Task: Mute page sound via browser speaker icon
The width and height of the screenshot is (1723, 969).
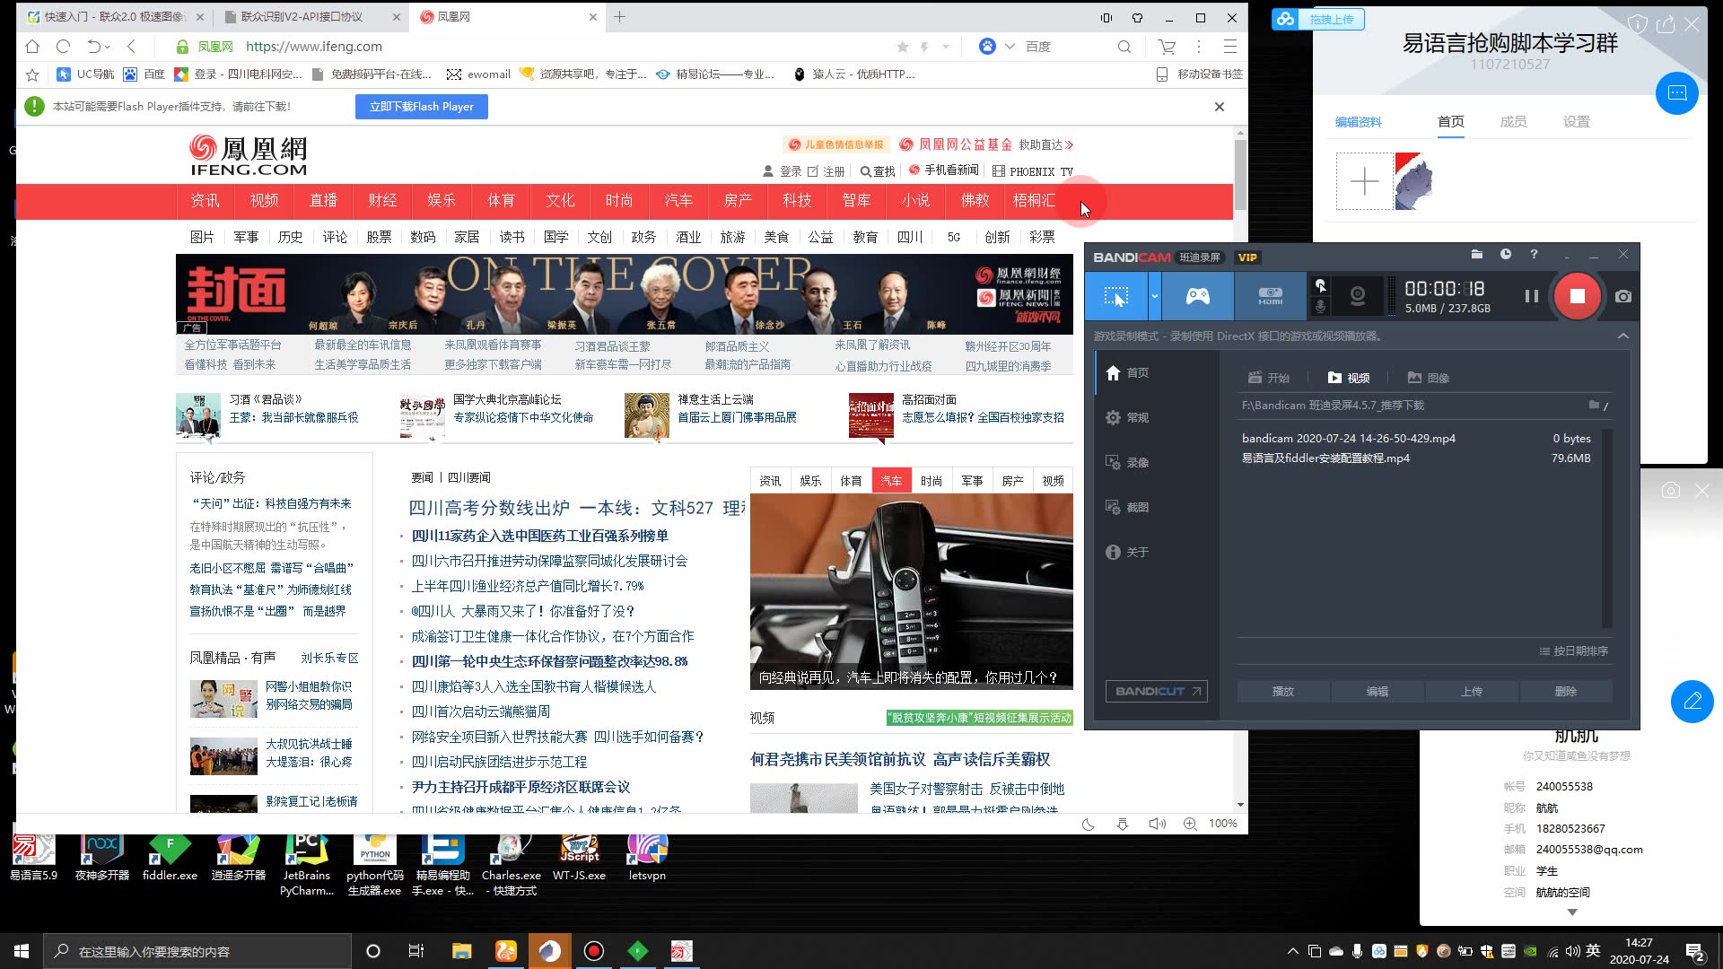Action: click(1157, 824)
